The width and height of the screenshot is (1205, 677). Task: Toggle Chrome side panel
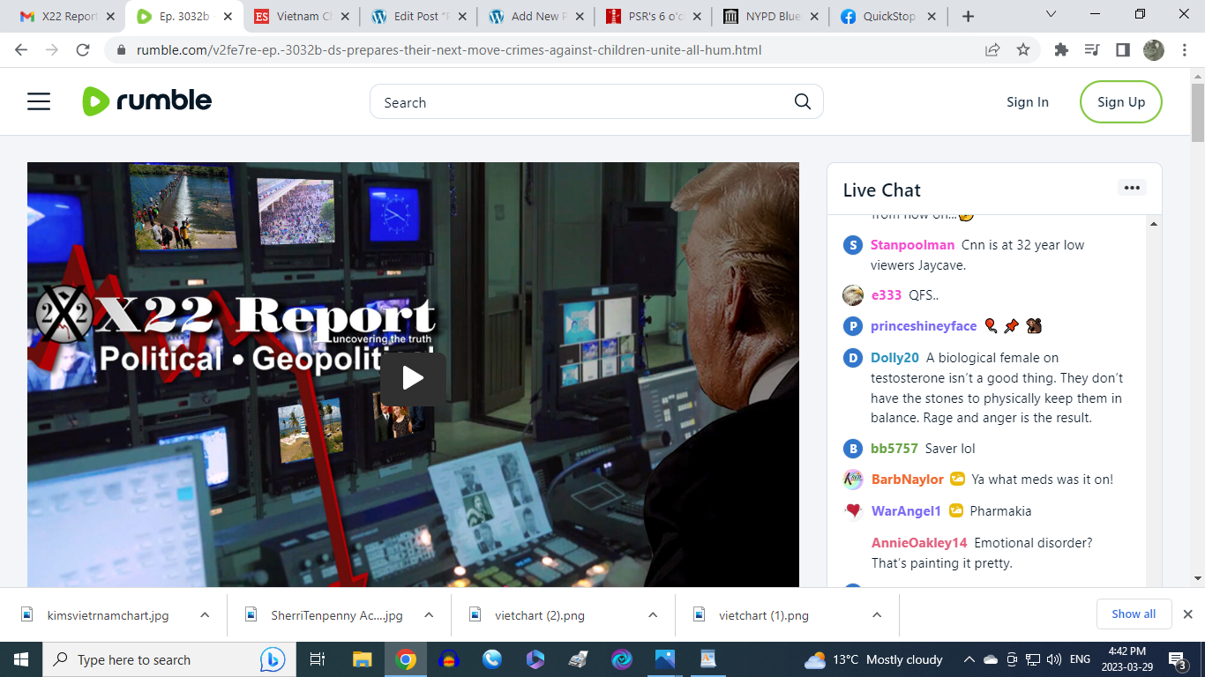click(1123, 50)
